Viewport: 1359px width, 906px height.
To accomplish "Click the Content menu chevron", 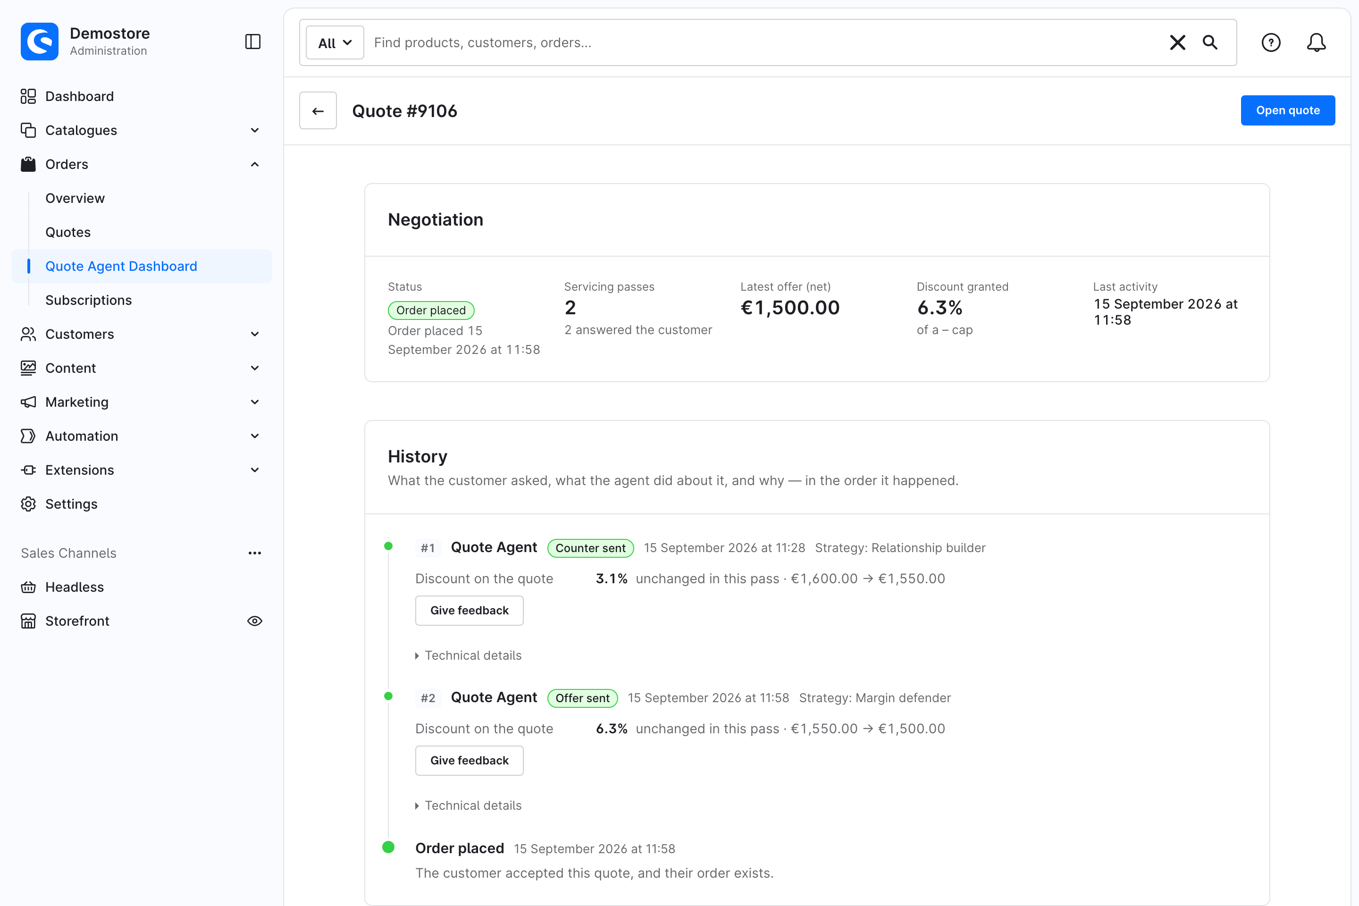I will (x=255, y=368).
